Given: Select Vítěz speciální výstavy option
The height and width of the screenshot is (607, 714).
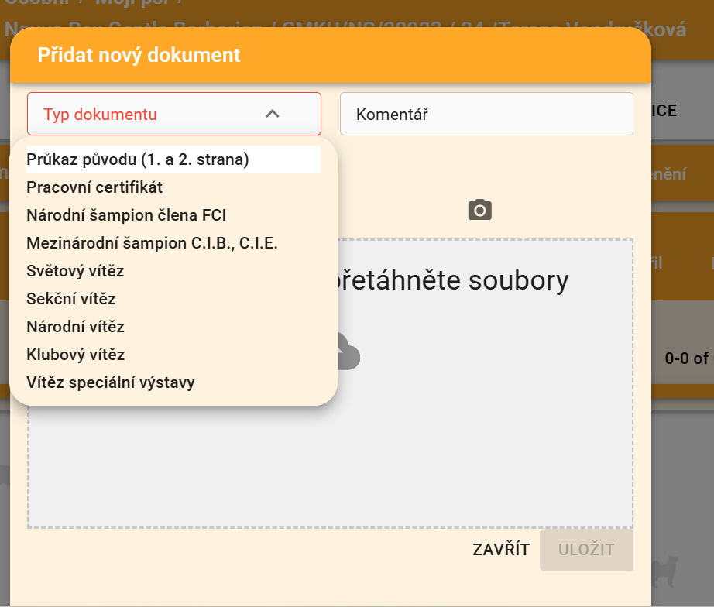Looking at the screenshot, I should pos(111,382).
